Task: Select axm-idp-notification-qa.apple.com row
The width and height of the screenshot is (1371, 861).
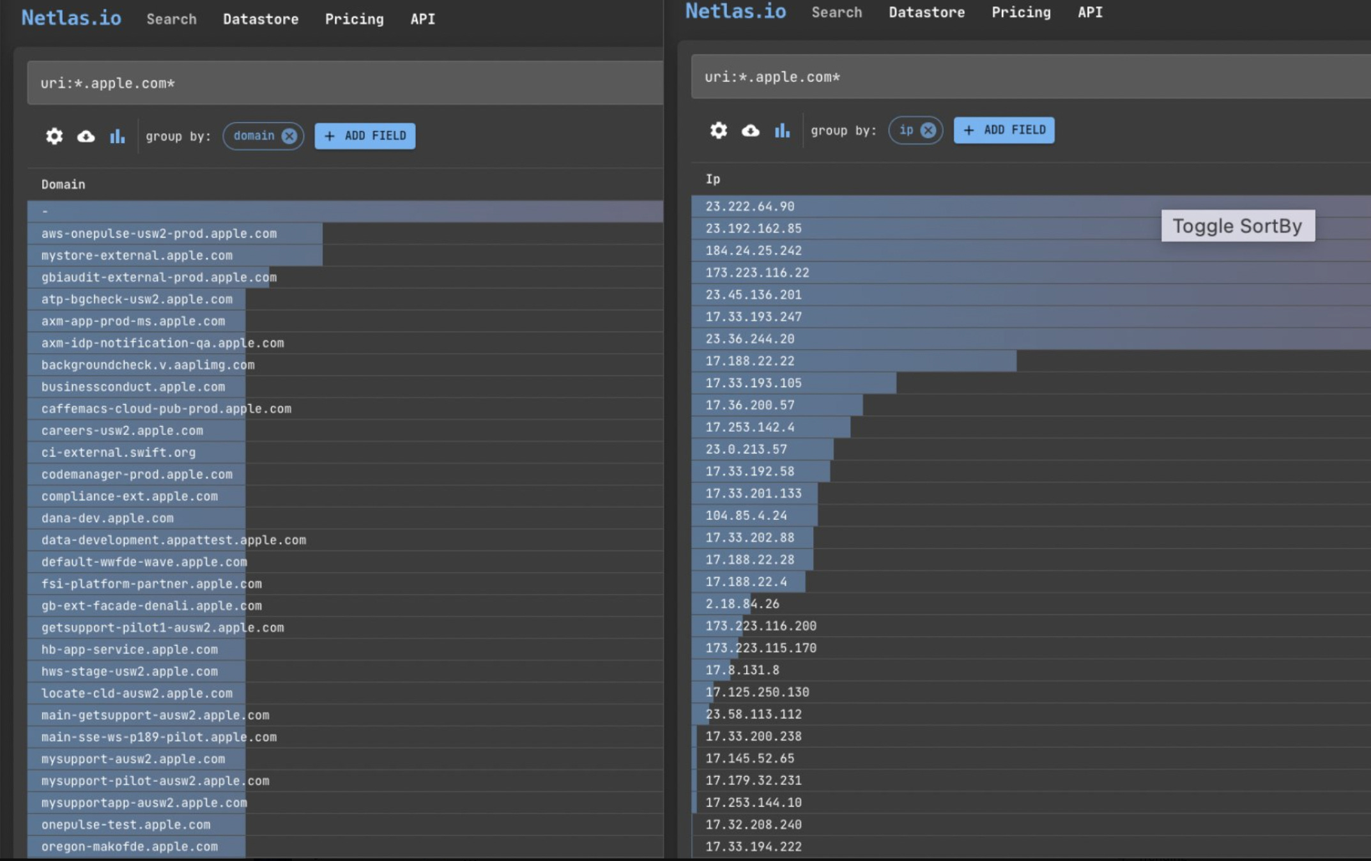Action: [345, 343]
